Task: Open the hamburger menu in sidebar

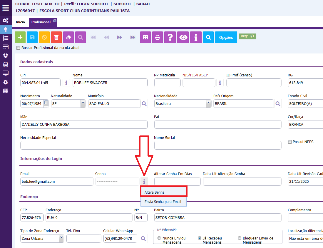Action: pyautogui.click(x=6, y=8)
